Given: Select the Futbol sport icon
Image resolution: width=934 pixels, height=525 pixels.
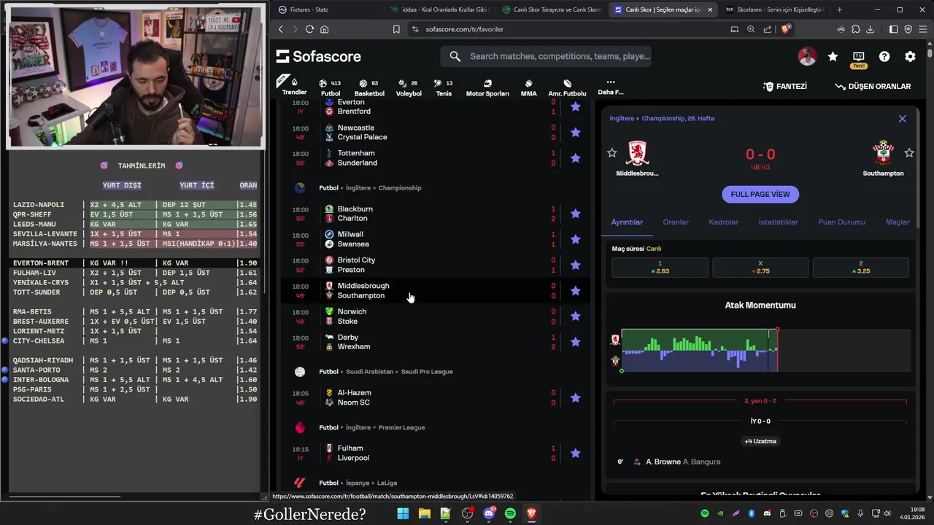Looking at the screenshot, I should [x=331, y=87].
